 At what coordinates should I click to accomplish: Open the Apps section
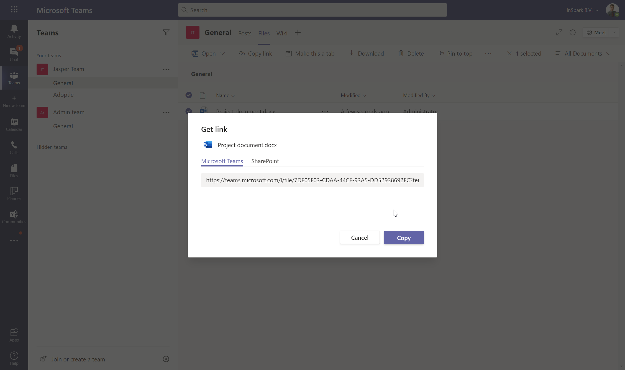tap(14, 335)
